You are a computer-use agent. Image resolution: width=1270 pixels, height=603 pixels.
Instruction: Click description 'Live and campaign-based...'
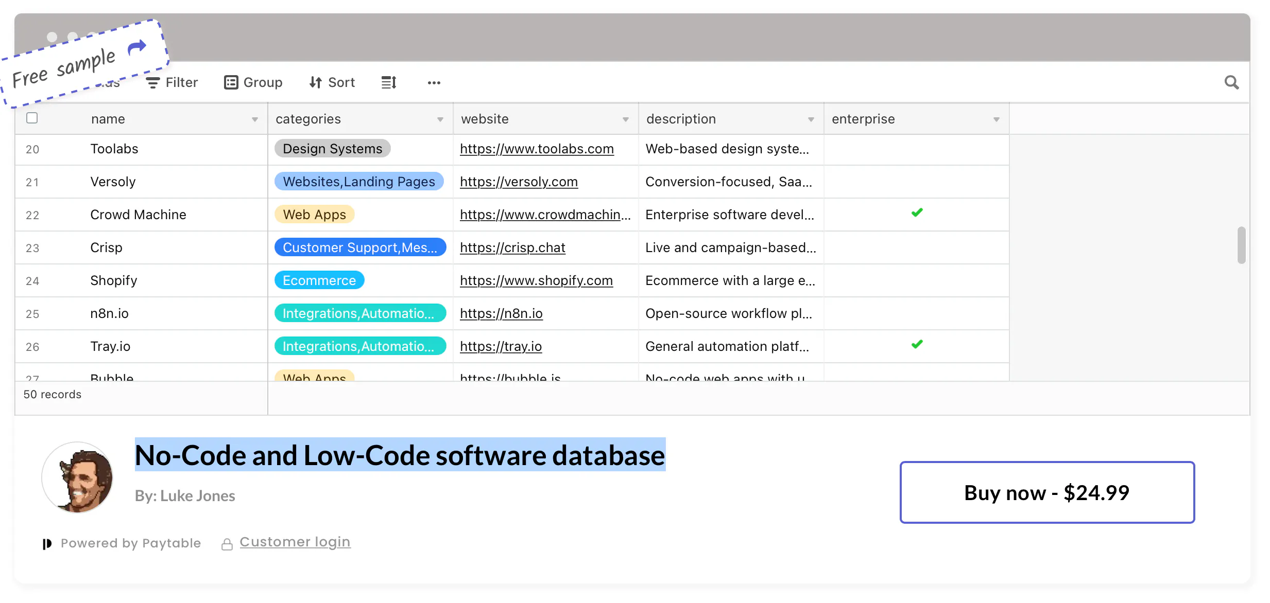coord(731,247)
